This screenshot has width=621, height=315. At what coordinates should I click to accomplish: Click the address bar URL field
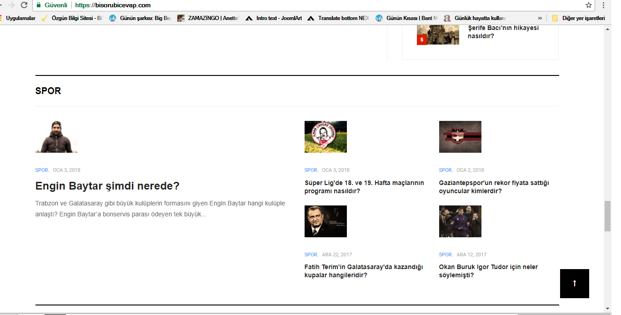tap(318, 5)
